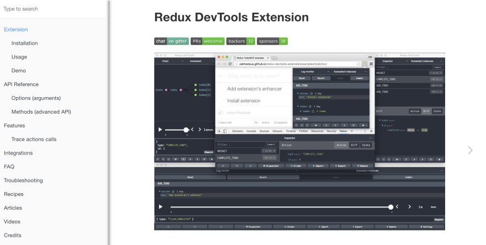This screenshot has width=486, height=245.
Task: Open Trace actions calls page
Action: click(x=34, y=140)
